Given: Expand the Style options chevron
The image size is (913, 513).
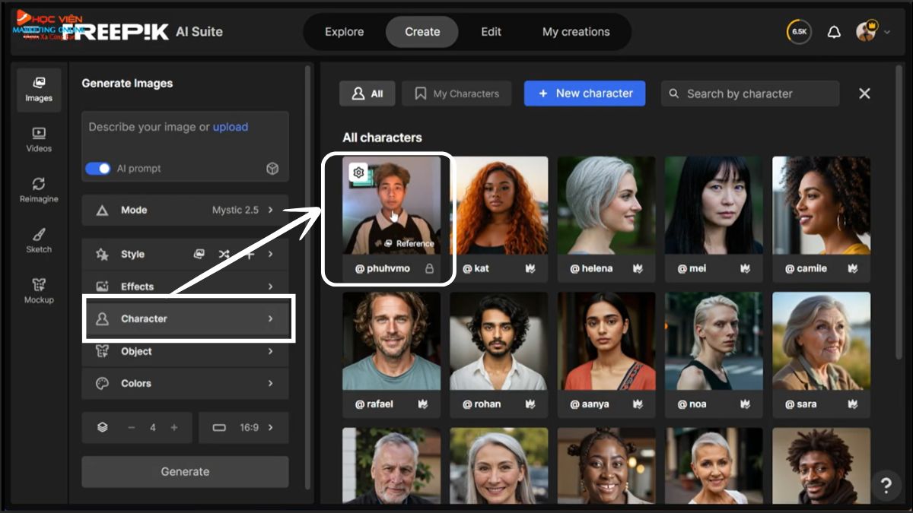Looking at the screenshot, I should click(x=270, y=254).
